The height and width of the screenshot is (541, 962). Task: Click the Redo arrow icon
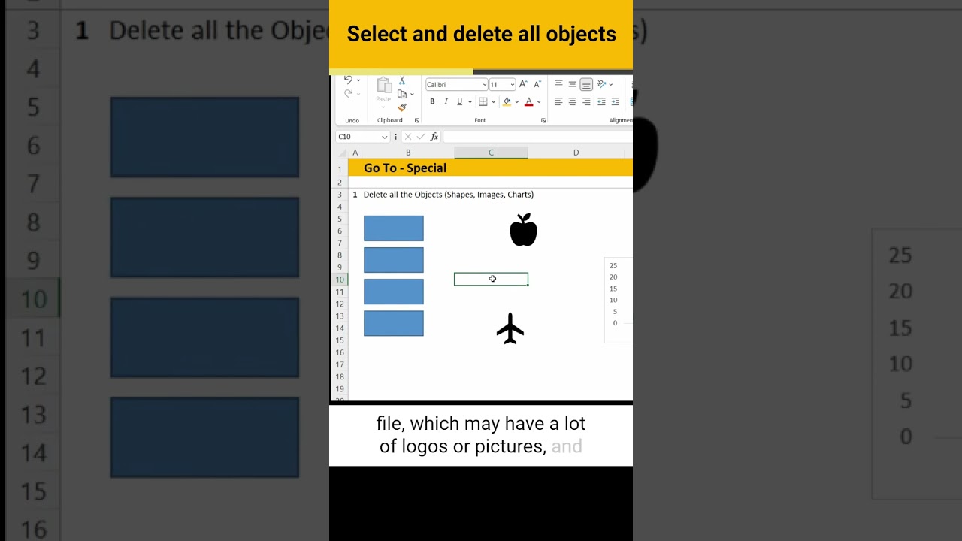[x=348, y=94]
